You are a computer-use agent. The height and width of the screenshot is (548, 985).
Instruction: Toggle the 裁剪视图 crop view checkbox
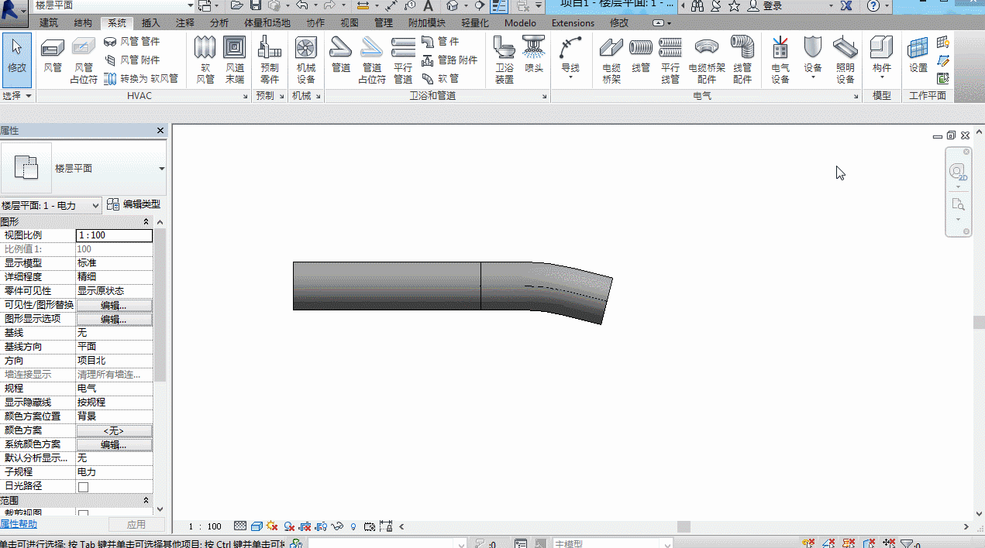pos(84,515)
